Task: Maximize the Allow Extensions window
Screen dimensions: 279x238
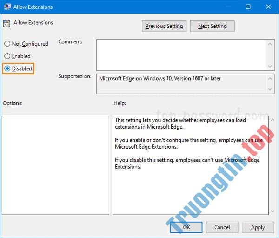Action: [248, 7]
